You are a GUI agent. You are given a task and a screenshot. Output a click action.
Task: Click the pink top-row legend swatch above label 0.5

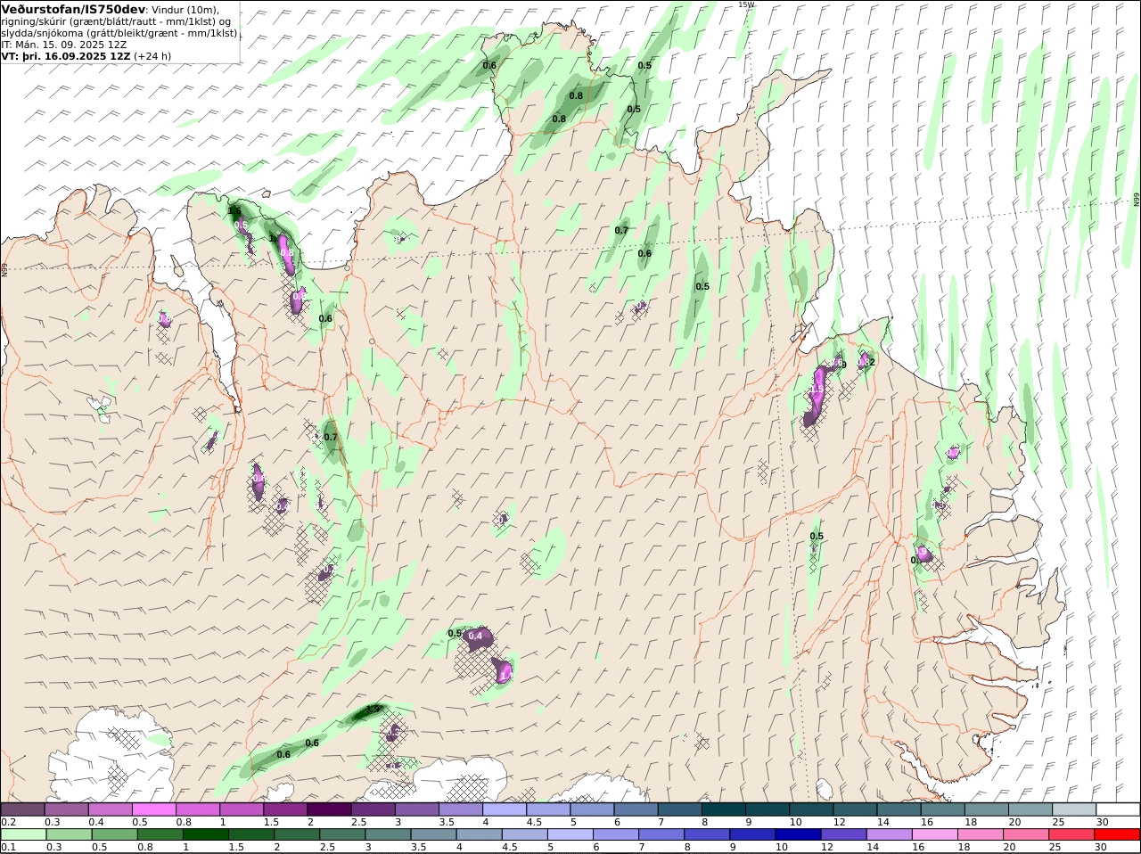[x=153, y=809]
